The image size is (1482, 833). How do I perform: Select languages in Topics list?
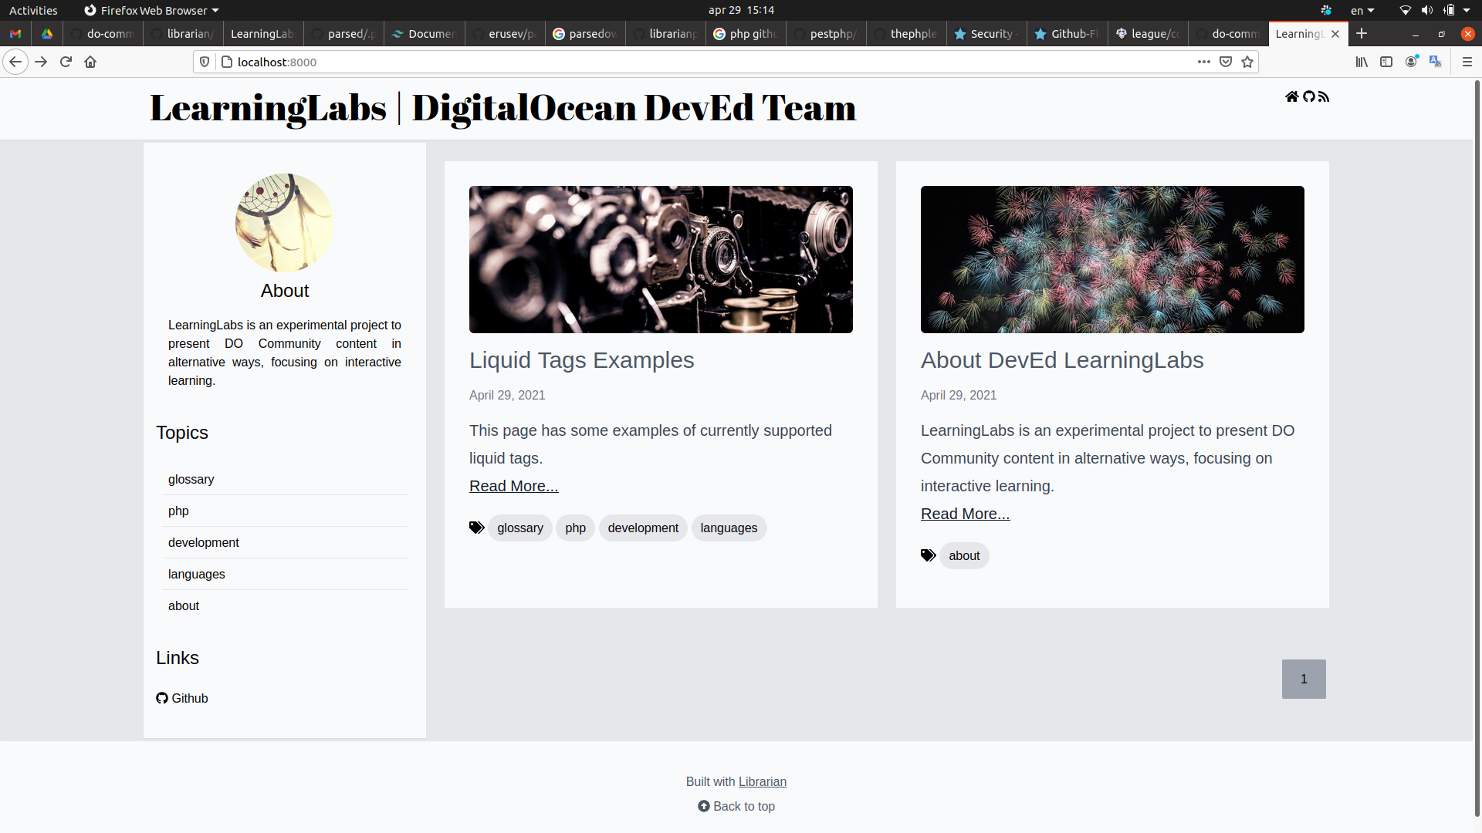[197, 574]
